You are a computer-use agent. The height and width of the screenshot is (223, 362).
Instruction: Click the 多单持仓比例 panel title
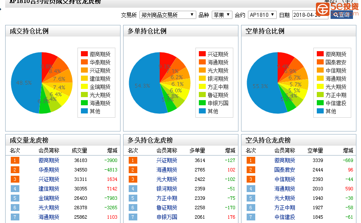tap(147, 31)
